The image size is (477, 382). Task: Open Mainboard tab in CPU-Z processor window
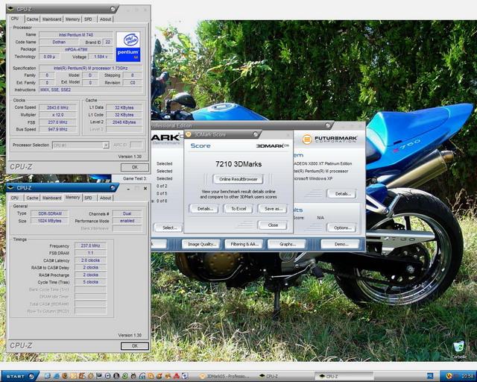coord(51,19)
